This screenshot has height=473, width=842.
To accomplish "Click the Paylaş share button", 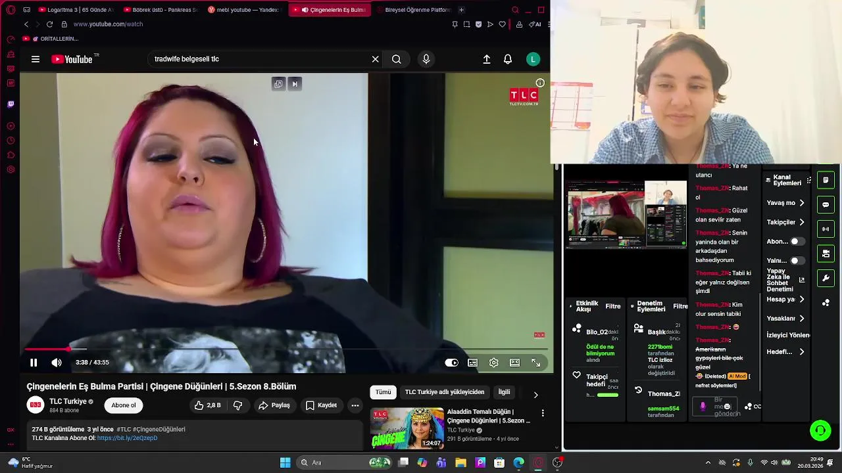I will [x=274, y=405].
